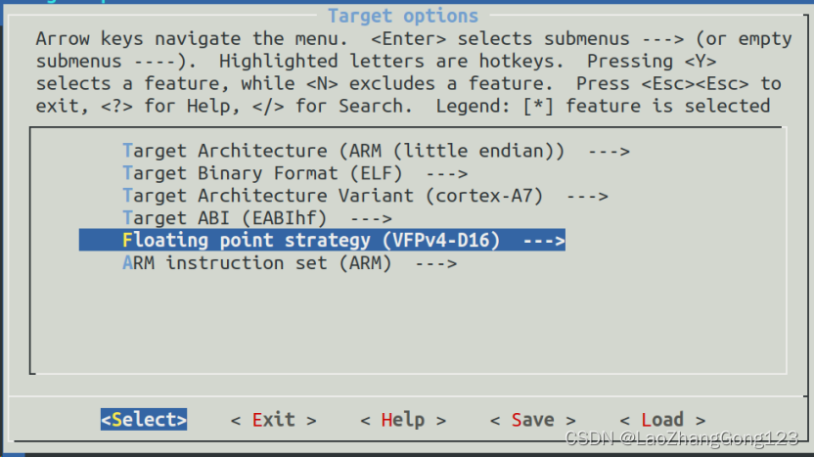
Task: Click the <Select> button
Action: click(144, 420)
